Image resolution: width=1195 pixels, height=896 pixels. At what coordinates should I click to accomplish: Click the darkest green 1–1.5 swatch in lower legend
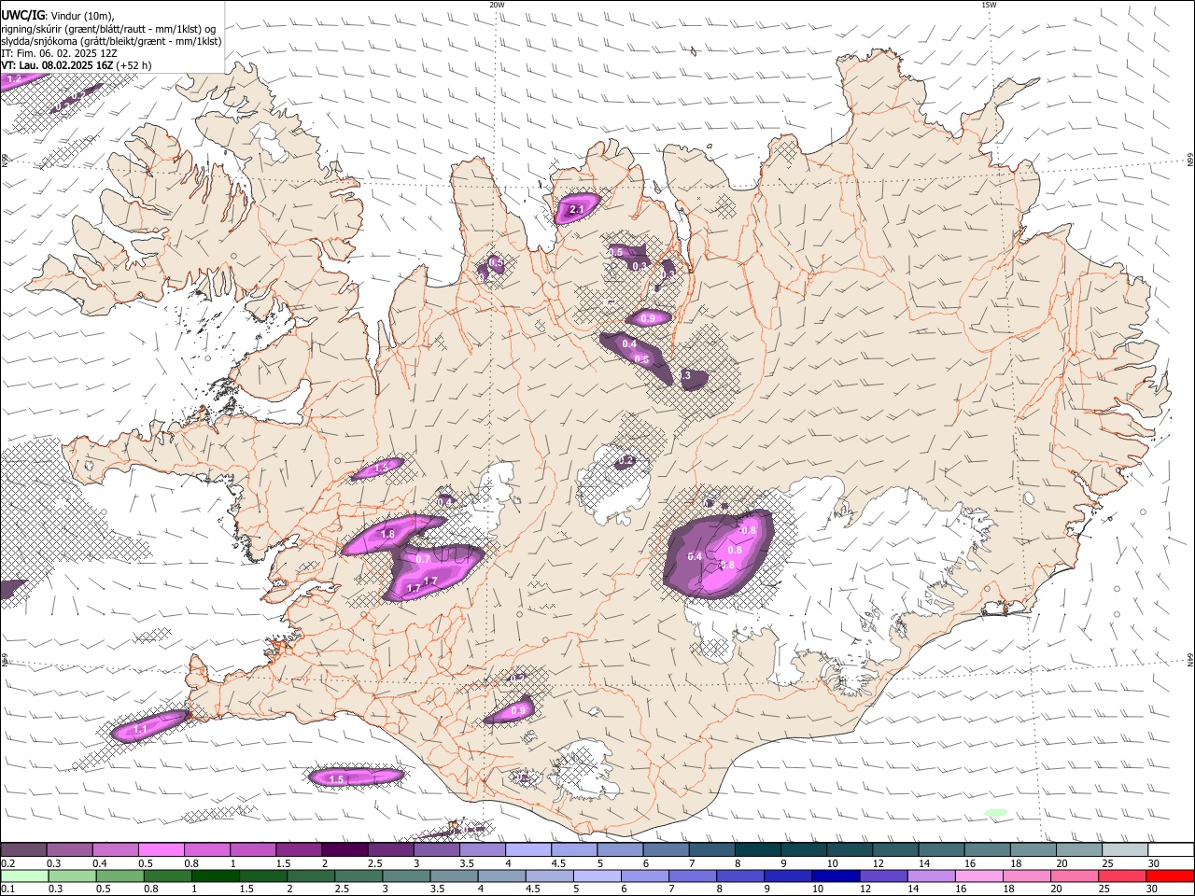(x=215, y=875)
